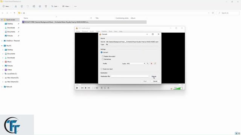Screen dimensions: 241x135
Task: Open VLC Media menu
Action: (78, 31)
